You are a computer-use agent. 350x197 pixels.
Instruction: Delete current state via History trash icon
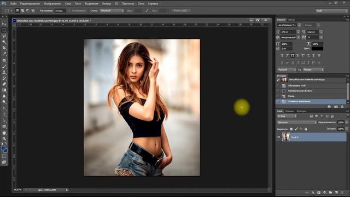pos(342,107)
